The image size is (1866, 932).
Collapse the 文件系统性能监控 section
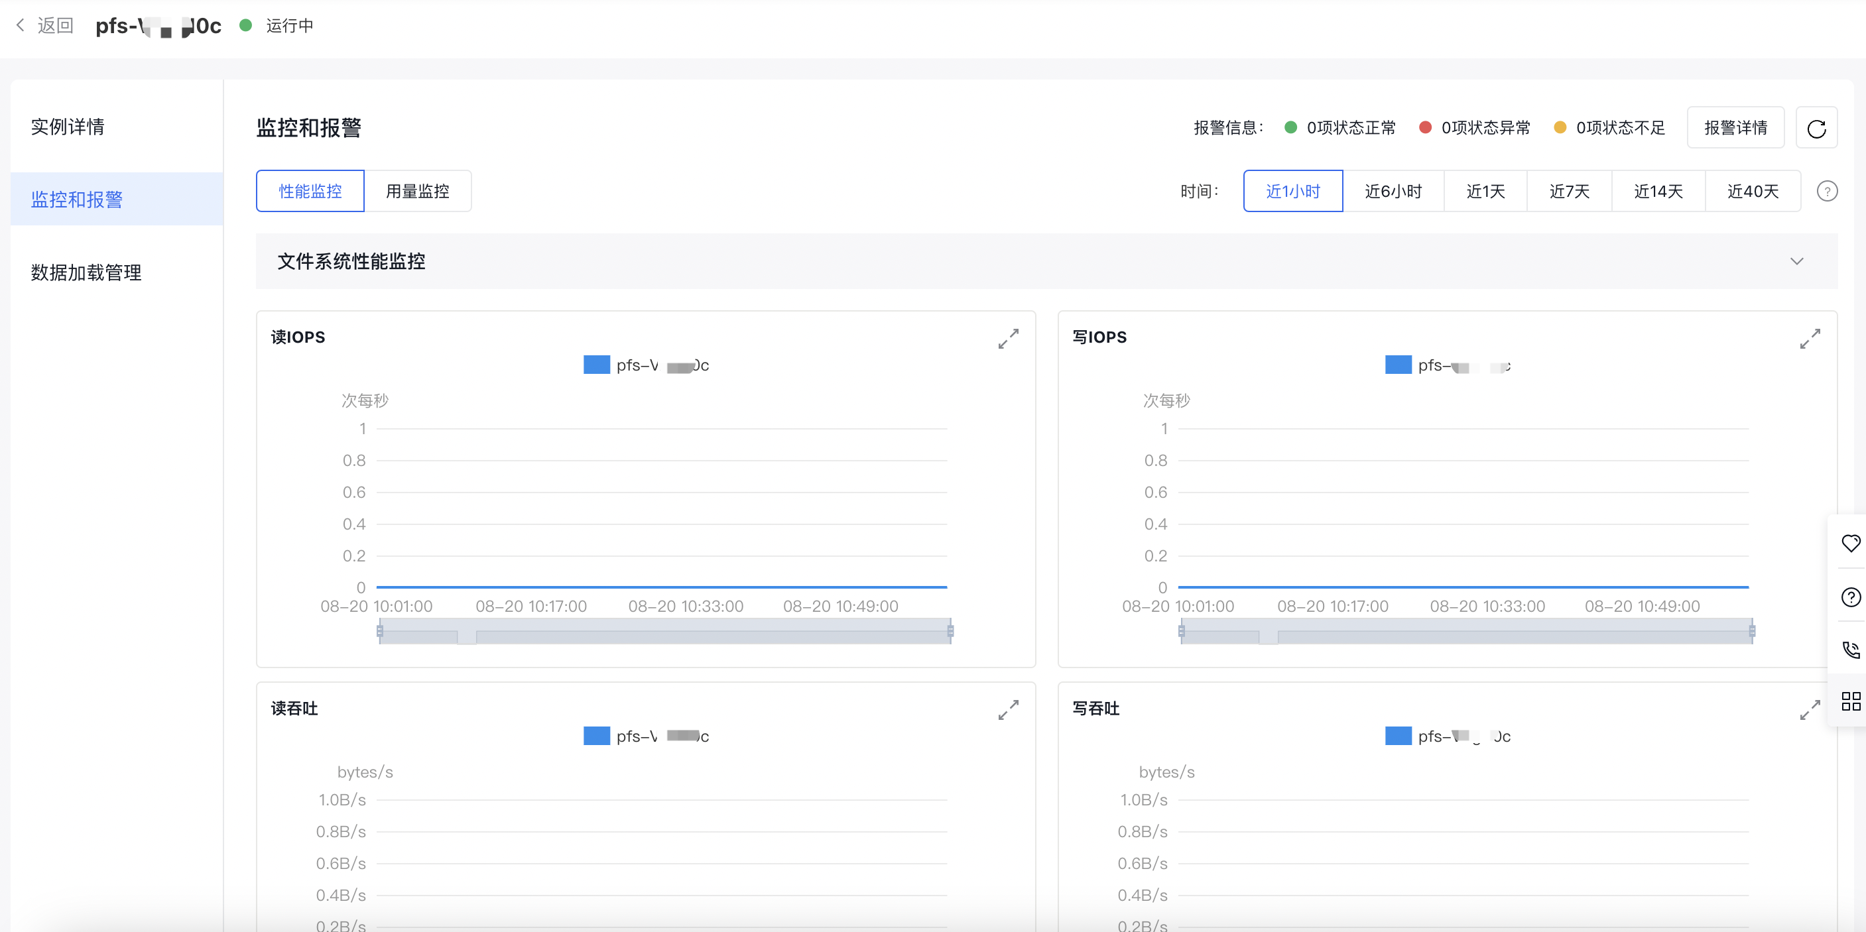point(1796,261)
